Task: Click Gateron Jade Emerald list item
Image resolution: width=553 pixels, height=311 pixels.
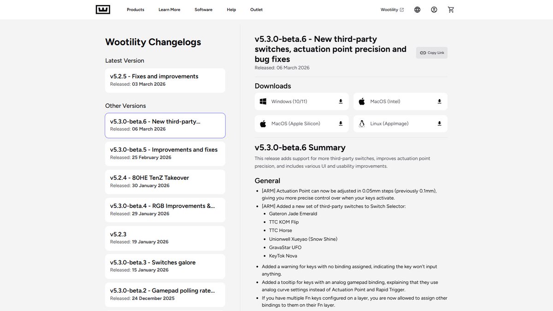Action: (x=293, y=214)
